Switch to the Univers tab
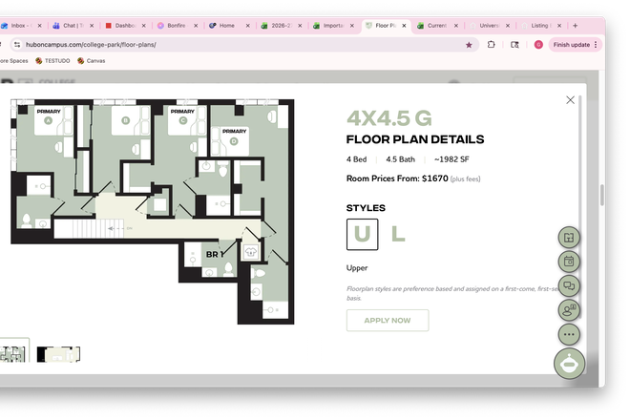This screenshot has height=420, width=630. (x=489, y=26)
